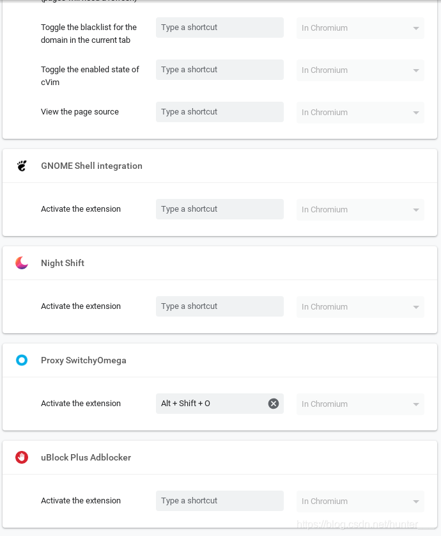This screenshot has width=441, height=536.
Task: Focus shortcut field for cVim enabled state
Action: pyautogui.click(x=220, y=70)
